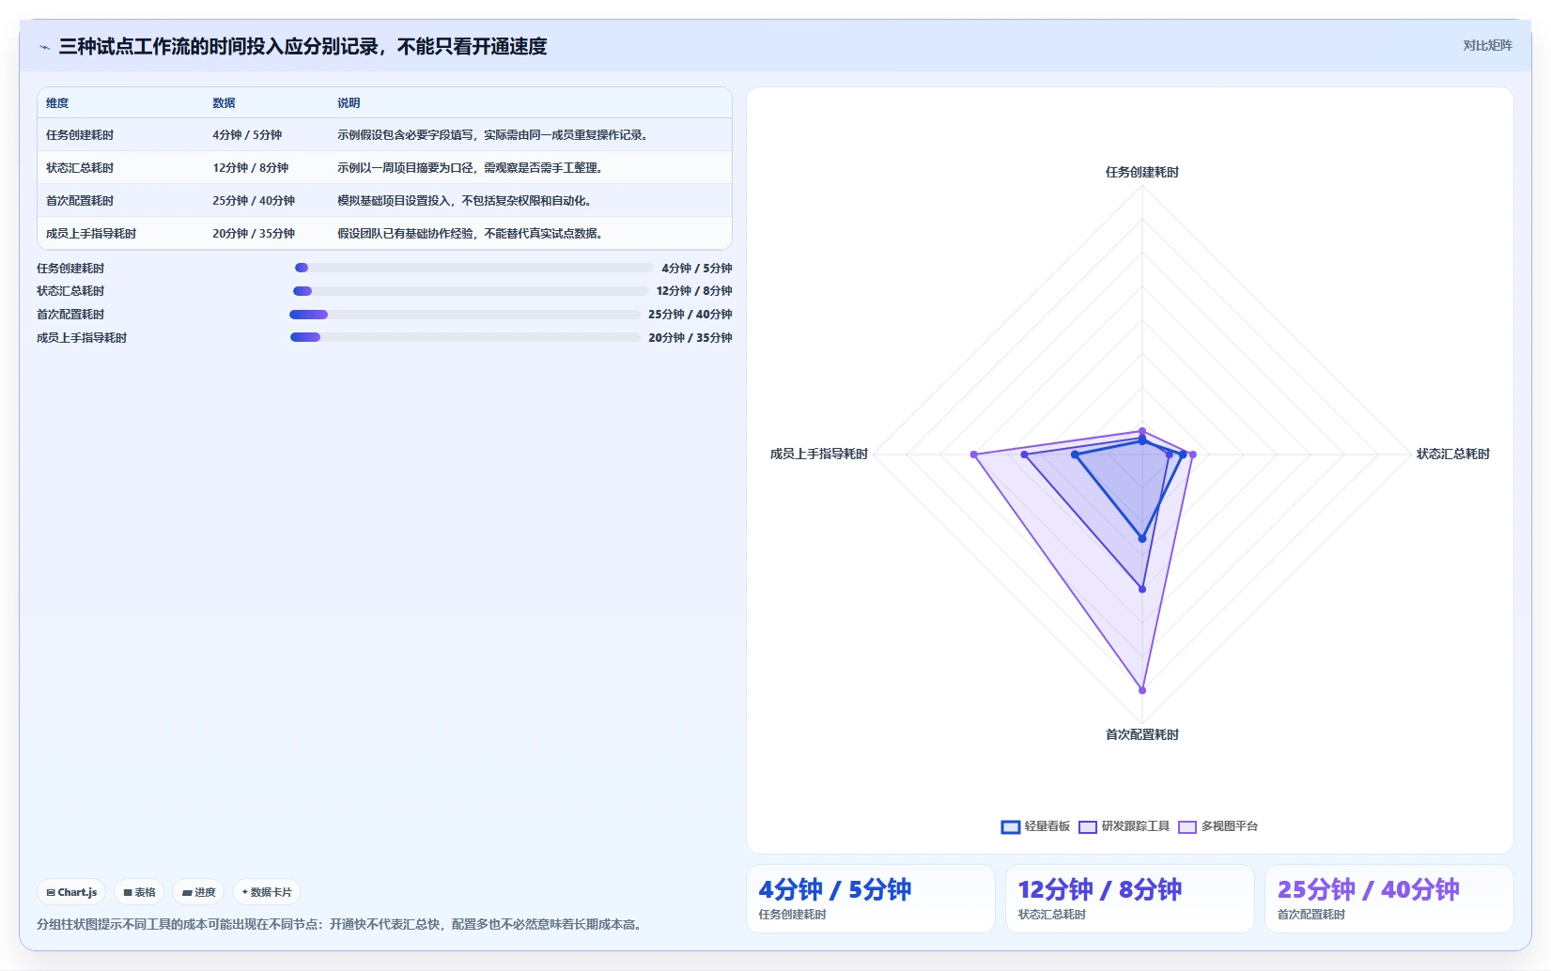The image size is (1551, 971).
Task: Click the table cell 12分钟 / 8分钟
Action: coord(250,168)
